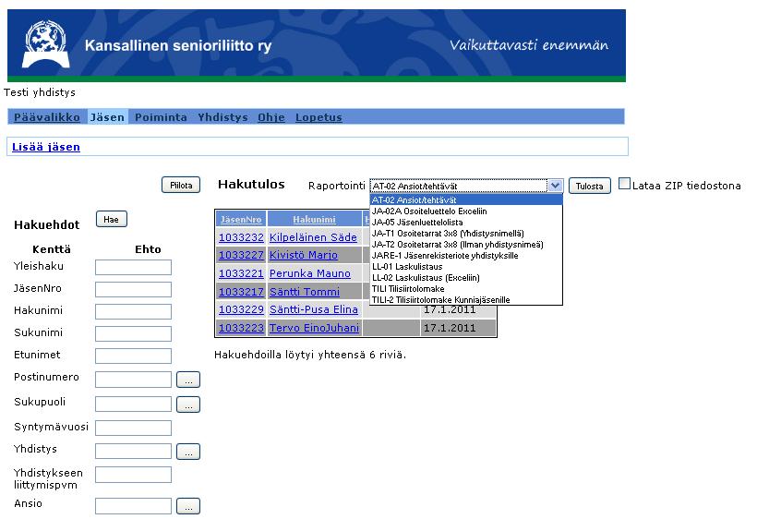Pick JA-T1 Osoitetarrat 3x8 (Yhdistysnimellä)
This screenshot has width=757, height=519.
[466, 234]
